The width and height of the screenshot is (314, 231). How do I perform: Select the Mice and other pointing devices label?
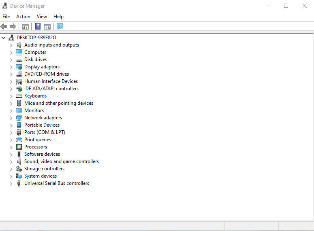tap(59, 103)
